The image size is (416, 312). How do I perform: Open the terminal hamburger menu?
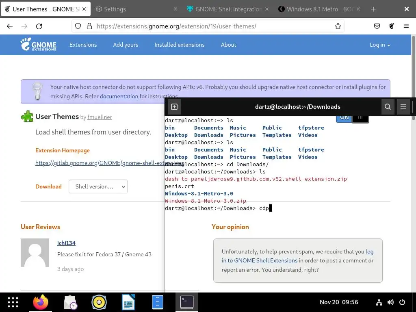(403, 107)
